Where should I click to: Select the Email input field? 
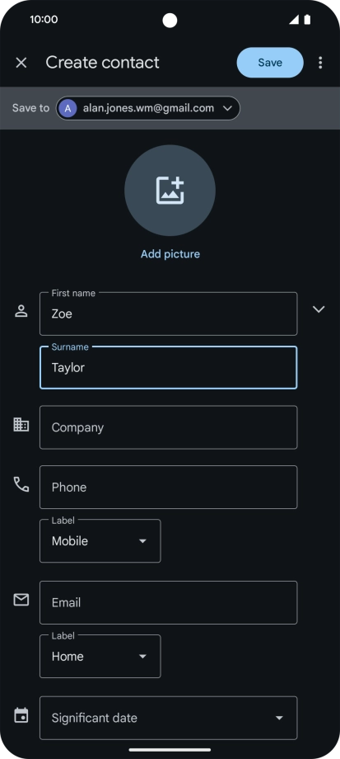pyautogui.click(x=169, y=602)
